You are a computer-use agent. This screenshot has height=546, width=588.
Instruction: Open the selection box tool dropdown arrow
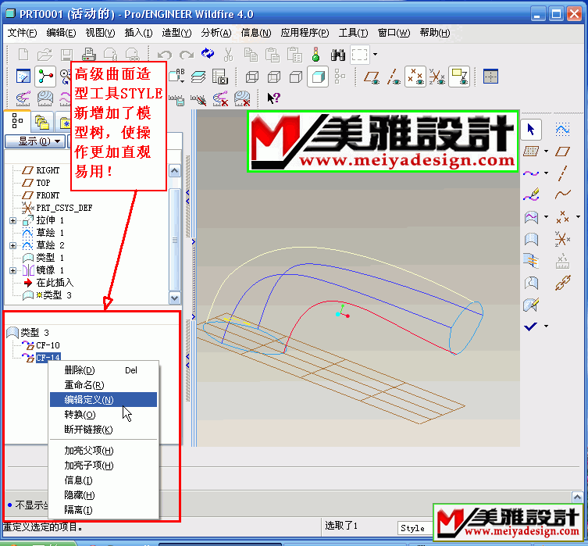tap(375, 55)
